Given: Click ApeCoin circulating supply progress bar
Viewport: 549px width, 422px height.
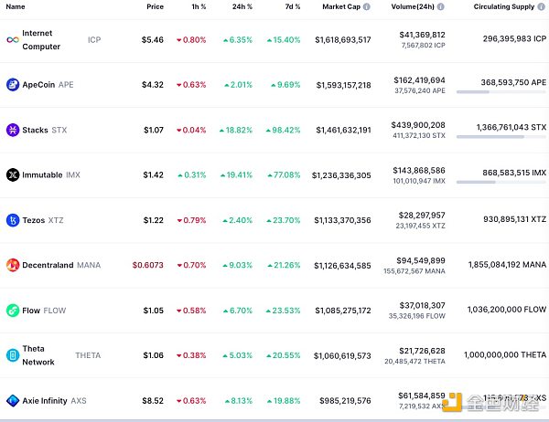Looking at the screenshot, I should (x=501, y=92).
